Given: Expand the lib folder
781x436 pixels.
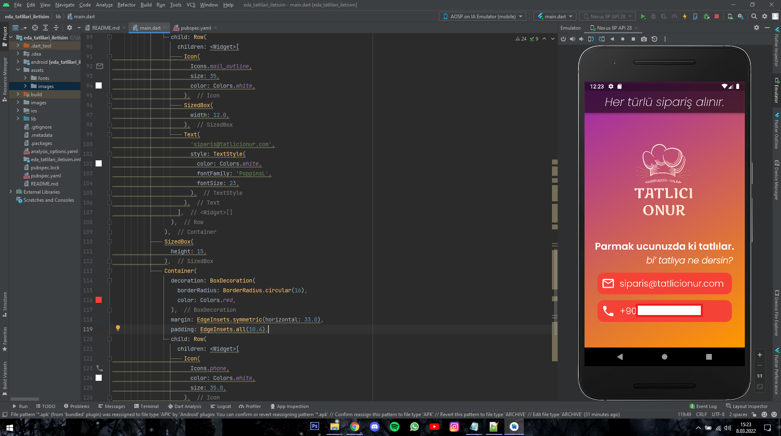Looking at the screenshot, I should [18, 119].
